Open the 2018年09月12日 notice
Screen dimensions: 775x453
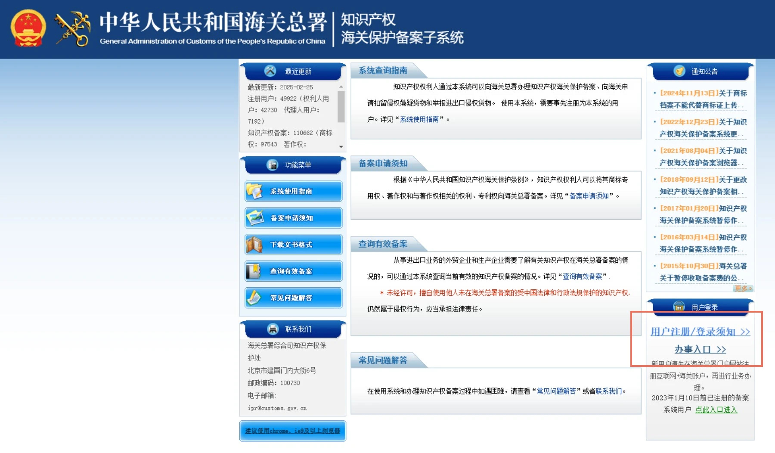coord(703,186)
